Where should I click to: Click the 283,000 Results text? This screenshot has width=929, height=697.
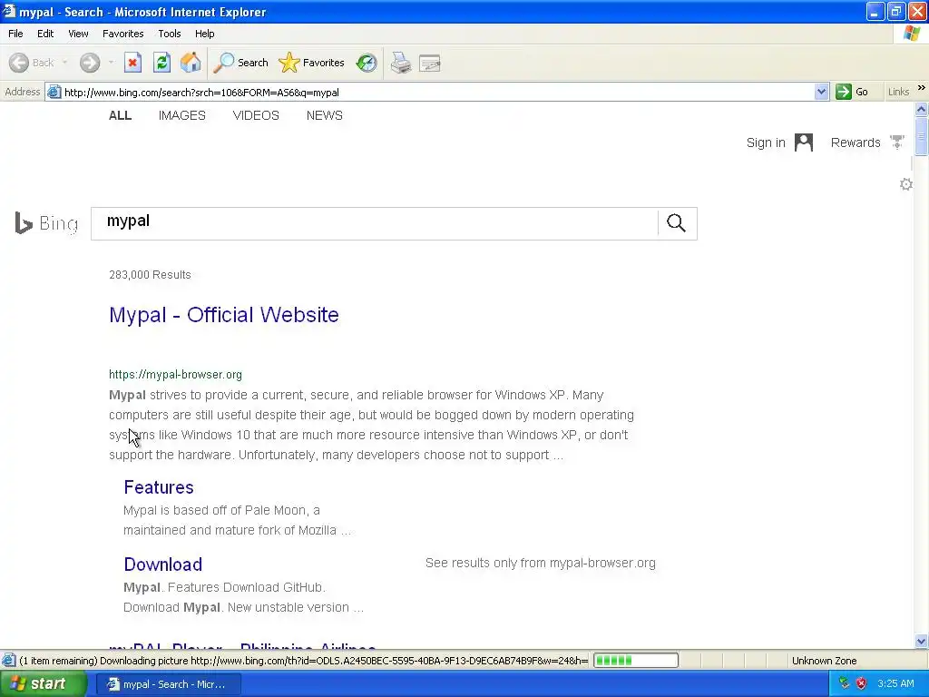[x=150, y=275]
